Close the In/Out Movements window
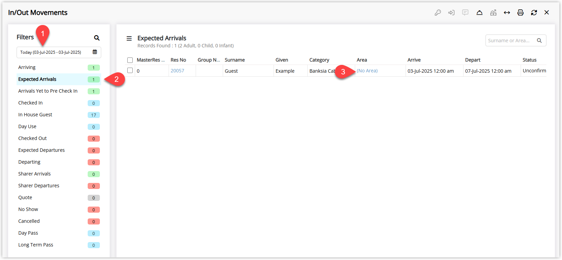562x260 pixels. click(x=547, y=13)
